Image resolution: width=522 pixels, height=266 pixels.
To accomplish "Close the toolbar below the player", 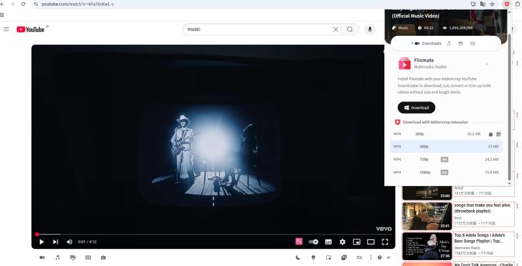I will (x=388, y=258).
